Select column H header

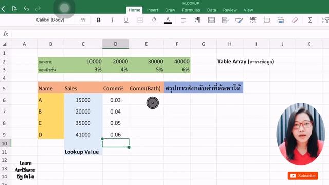230,44
